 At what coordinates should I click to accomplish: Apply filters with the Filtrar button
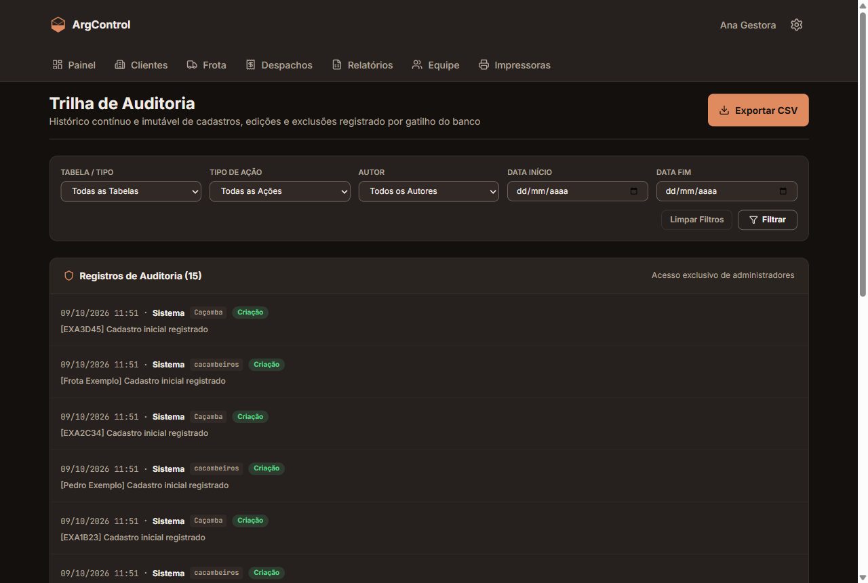(768, 220)
